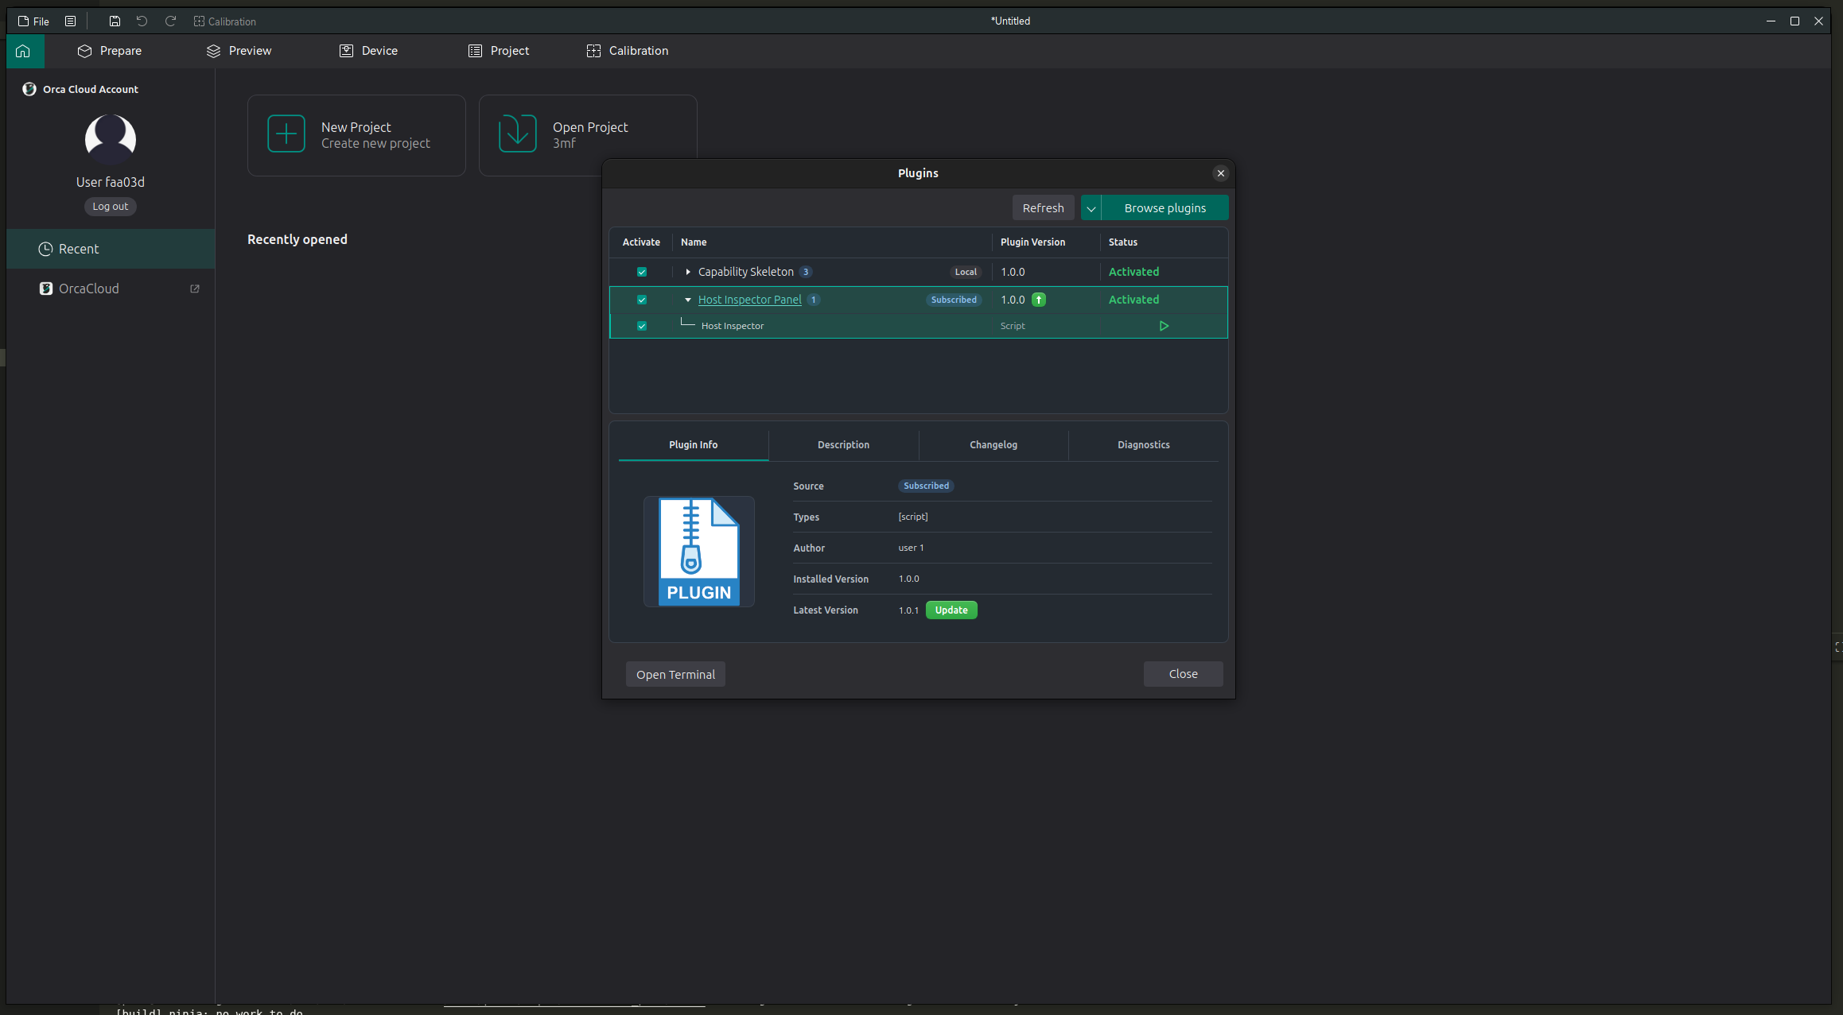Click the Open Project download icon
1843x1015 pixels.
[x=518, y=134]
